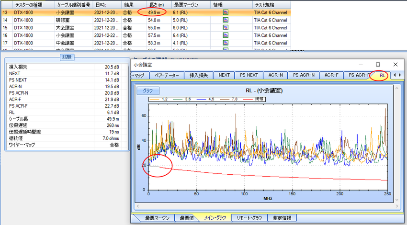Select row 15 大会議室 in results table
The height and width of the screenshot is (225, 407).
[x=146, y=27]
